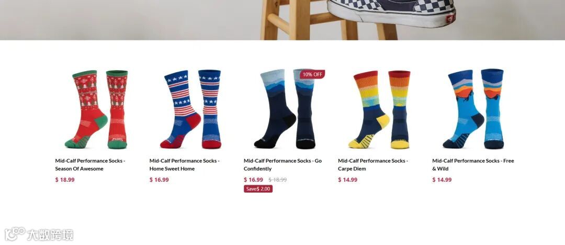
Task: Click the 10% OFF badge
Action: tap(312, 74)
